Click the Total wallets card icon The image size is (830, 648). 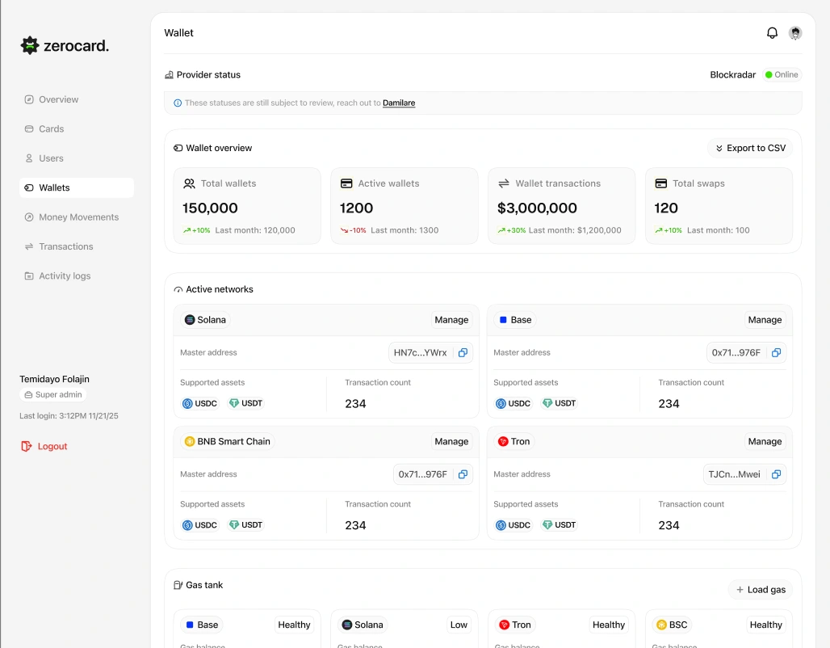click(x=189, y=184)
